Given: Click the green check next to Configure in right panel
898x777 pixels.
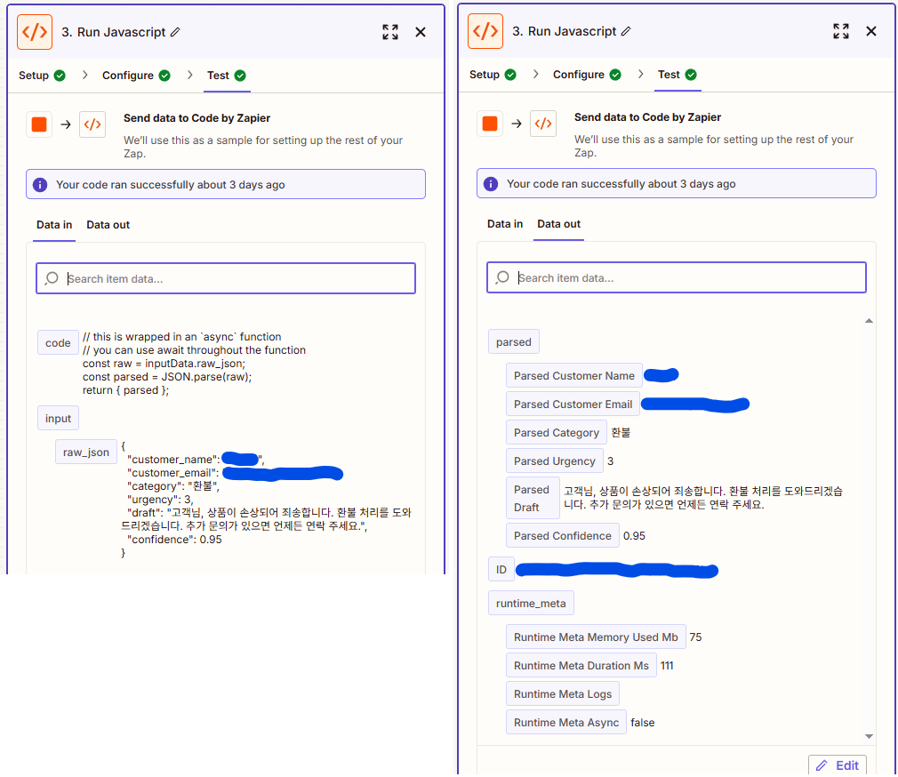Looking at the screenshot, I should (x=615, y=75).
